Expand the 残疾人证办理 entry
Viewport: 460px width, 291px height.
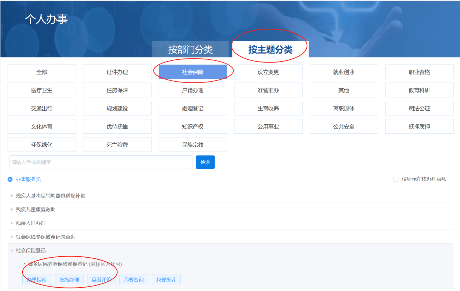[x=31, y=223]
